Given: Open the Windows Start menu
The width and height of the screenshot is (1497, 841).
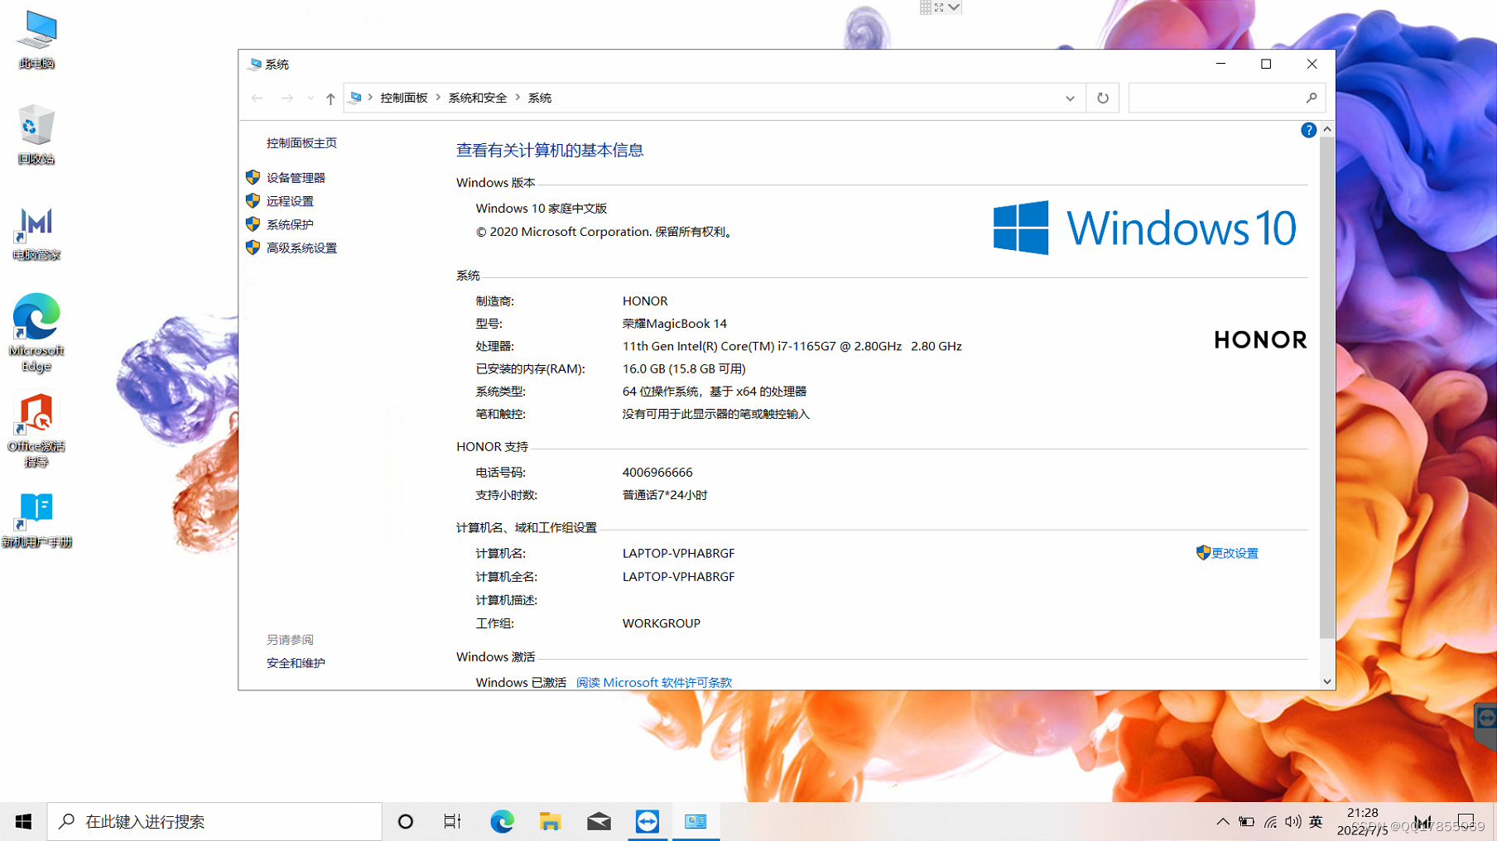Looking at the screenshot, I should 23,821.
